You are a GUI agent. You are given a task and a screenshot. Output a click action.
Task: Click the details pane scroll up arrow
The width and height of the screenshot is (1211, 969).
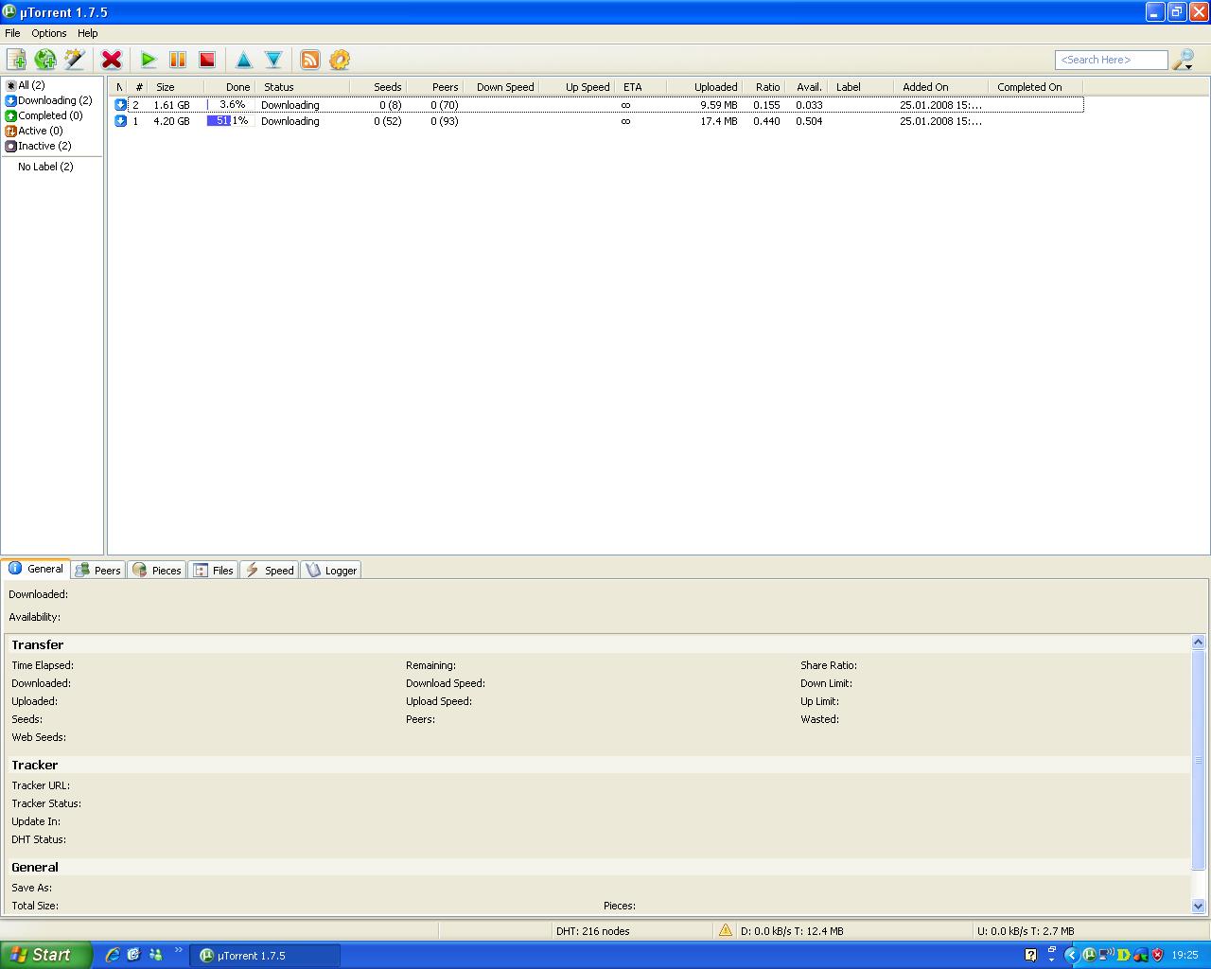click(x=1199, y=643)
